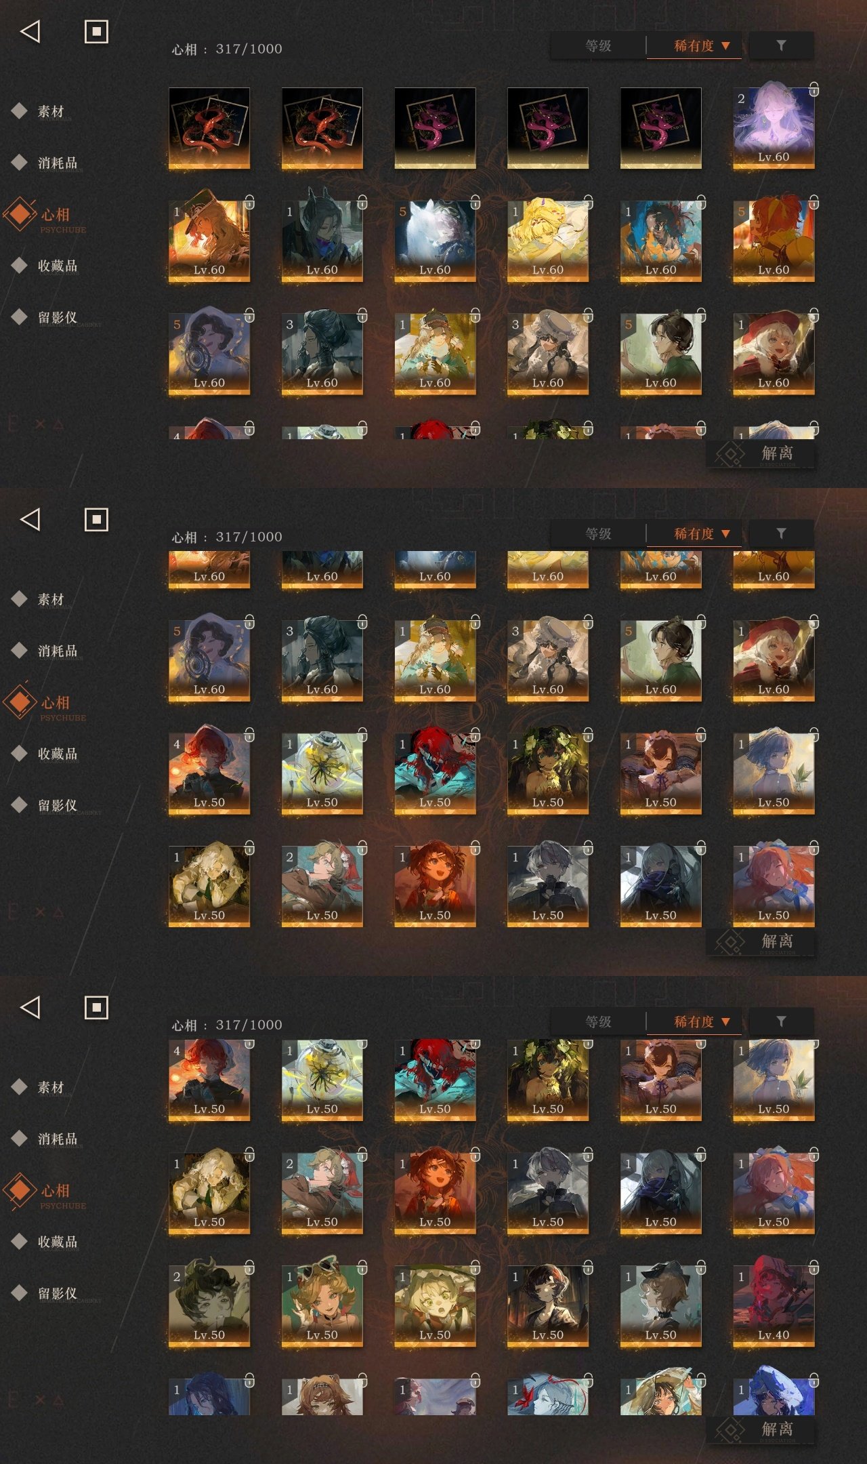
Task: Select the 消耗品 sidebar diamond icon
Action: (20, 162)
